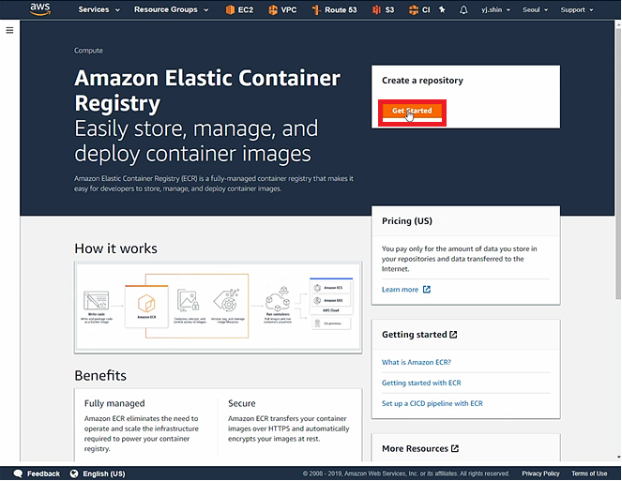Select English (US) language option

click(104, 473)
